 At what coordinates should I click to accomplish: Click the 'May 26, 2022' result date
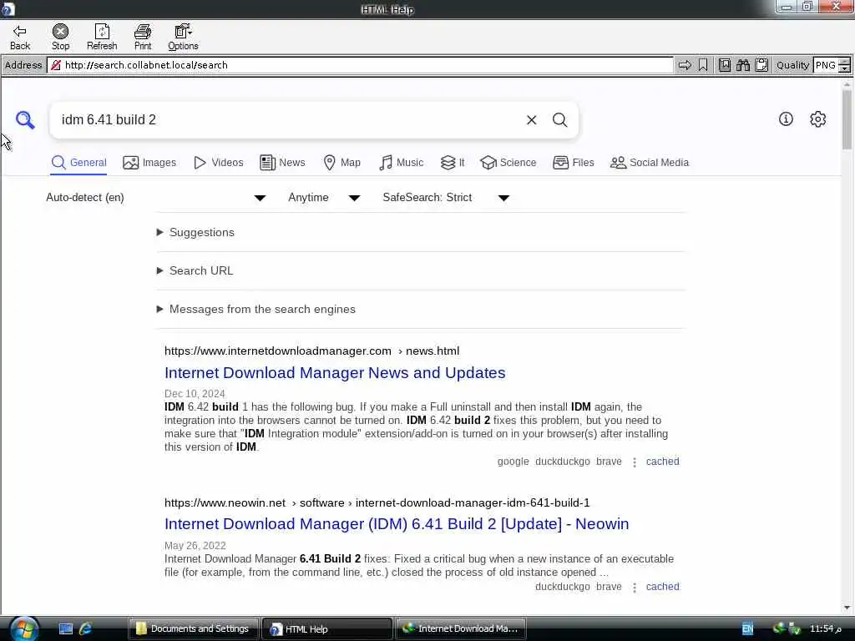195,546
